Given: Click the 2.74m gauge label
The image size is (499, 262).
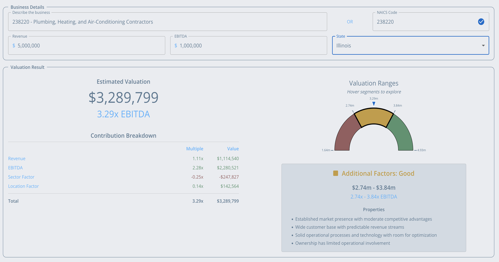Looking at the screenshot, I should pyautogui.click(x=350, y=106).
